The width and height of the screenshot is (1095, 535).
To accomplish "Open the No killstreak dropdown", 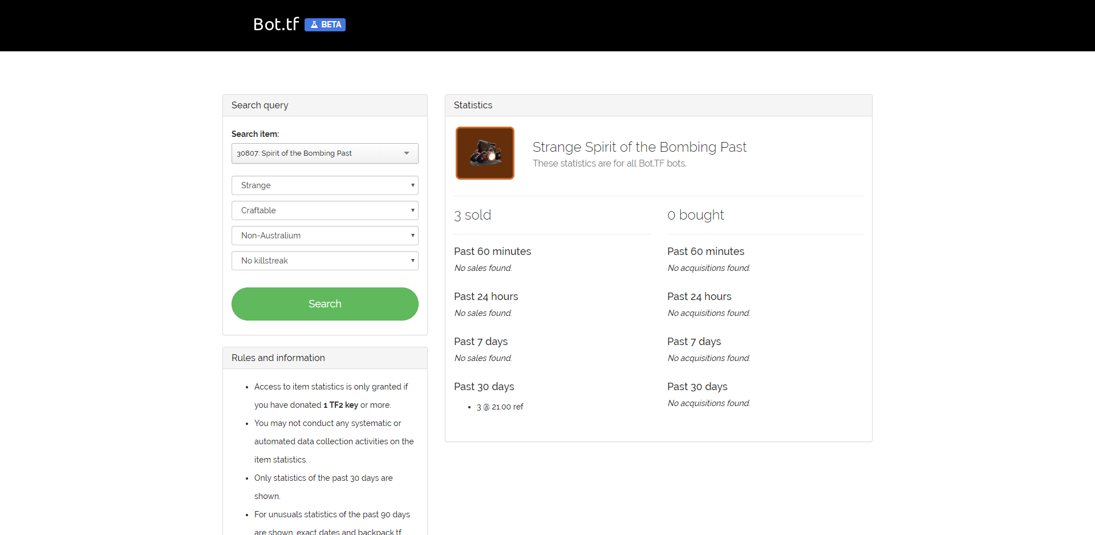I will (x=325, y=261).
